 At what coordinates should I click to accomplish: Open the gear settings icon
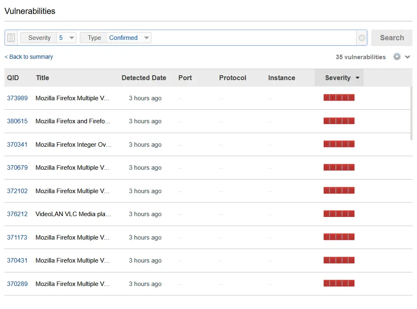point(397,57)
